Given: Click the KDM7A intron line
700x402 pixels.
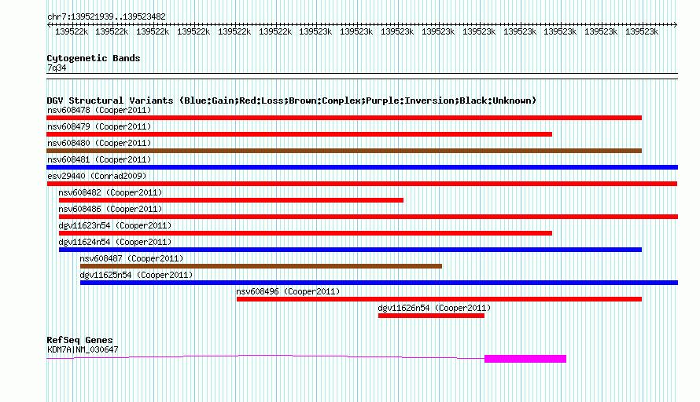Looking at the screenshot, I should coord(266,356).
